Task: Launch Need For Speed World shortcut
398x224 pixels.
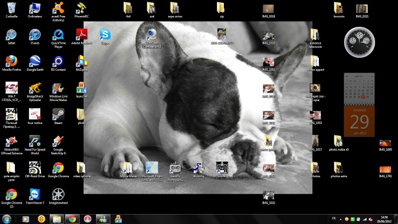Action: coord(35,145)
